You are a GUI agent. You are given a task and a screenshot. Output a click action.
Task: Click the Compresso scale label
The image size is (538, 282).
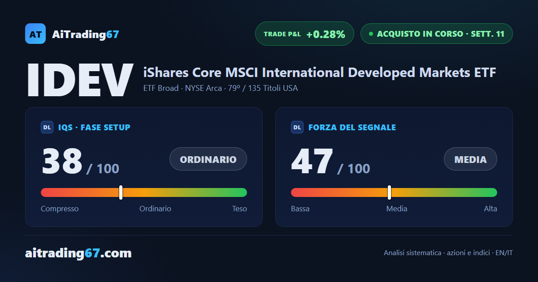[60, 209]
